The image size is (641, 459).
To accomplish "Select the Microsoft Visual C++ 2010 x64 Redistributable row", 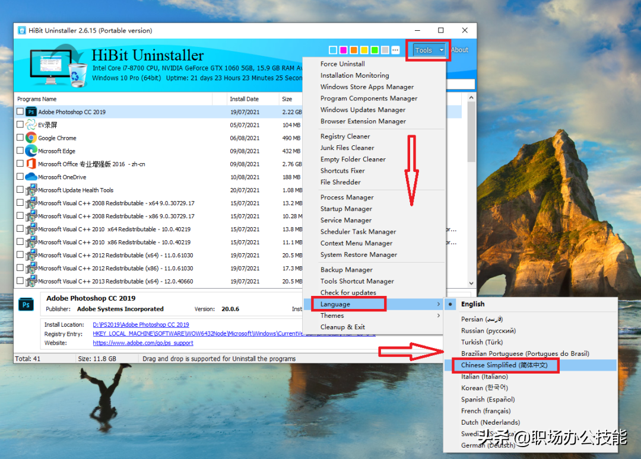I will tap(158, 229).
